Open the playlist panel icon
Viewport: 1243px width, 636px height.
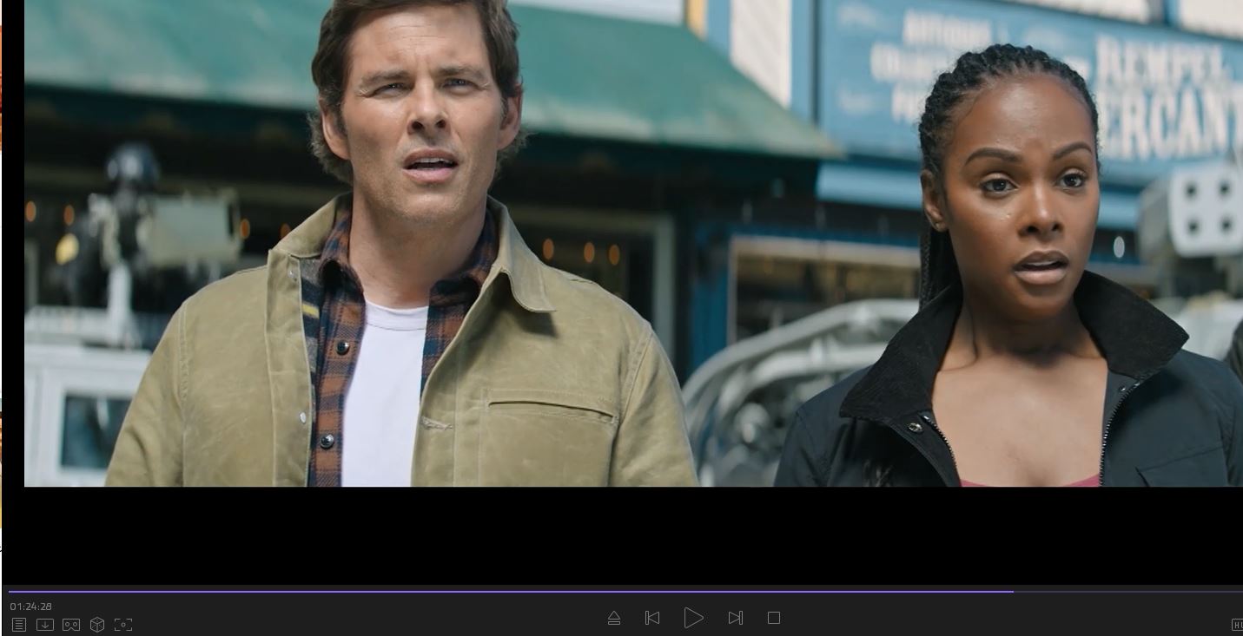(x=18, y=625)
